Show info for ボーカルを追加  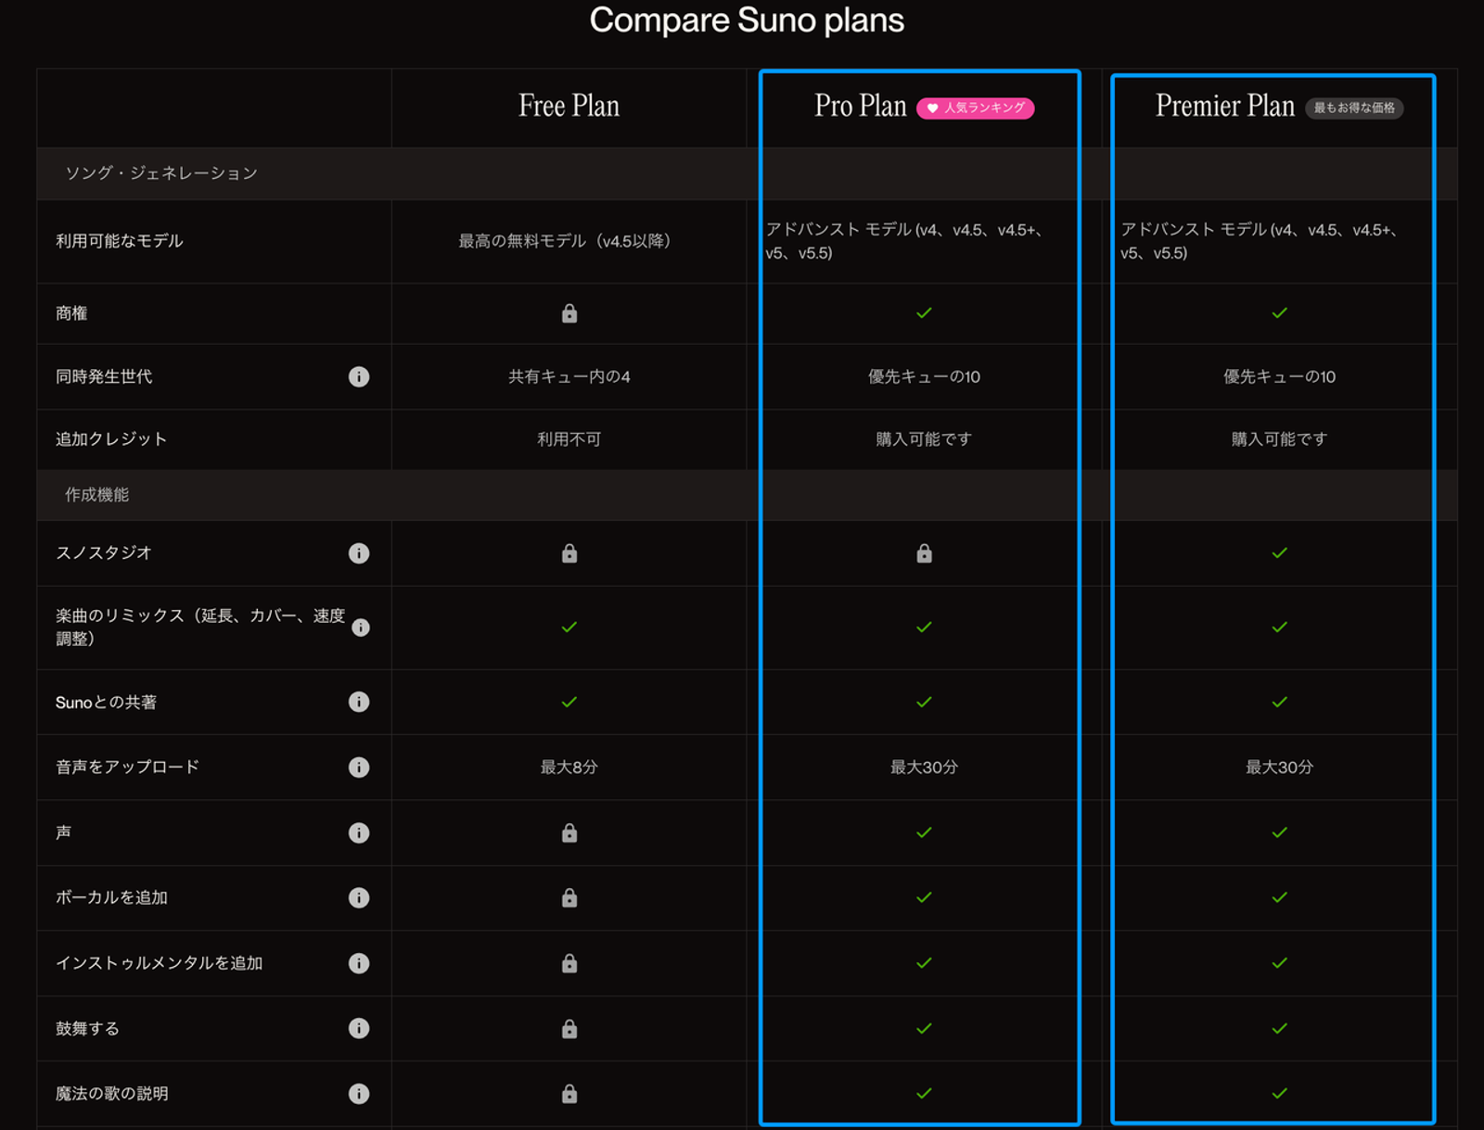(359, 897)
